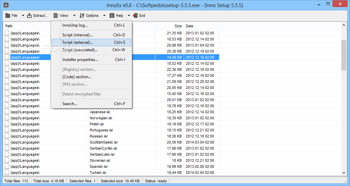This screenshot has width=350, height=186.
Task: Click the Help info icon
Action: pyautogui.click(x=112, y=15)
